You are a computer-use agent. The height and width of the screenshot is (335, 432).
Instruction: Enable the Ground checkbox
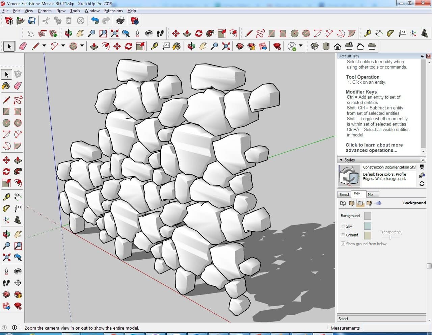coord(343,235)
